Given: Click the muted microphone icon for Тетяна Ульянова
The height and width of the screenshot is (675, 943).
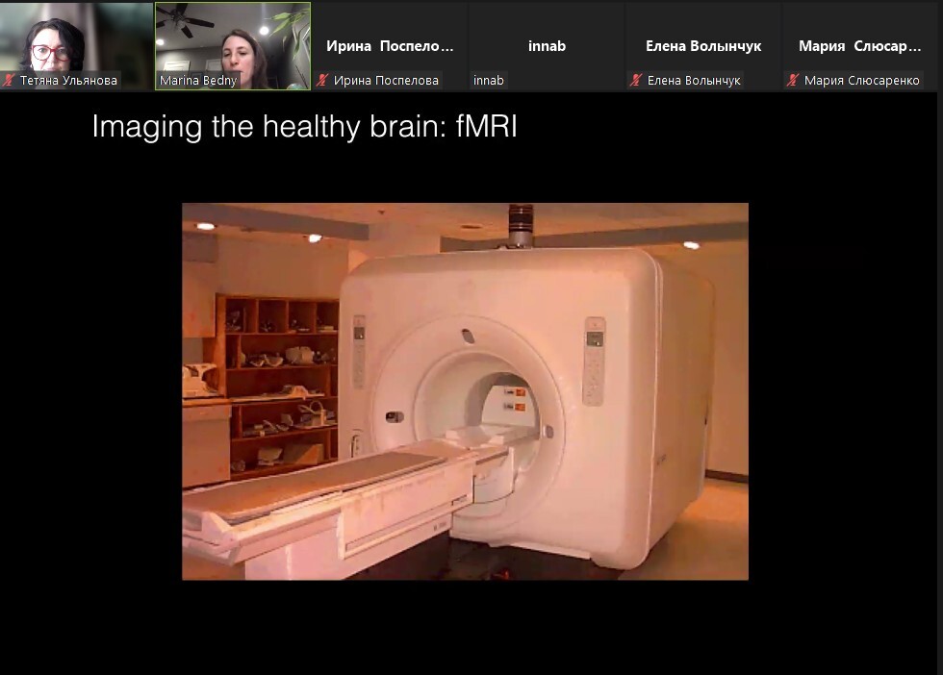Looking at the screenshot, I should 10,81.
